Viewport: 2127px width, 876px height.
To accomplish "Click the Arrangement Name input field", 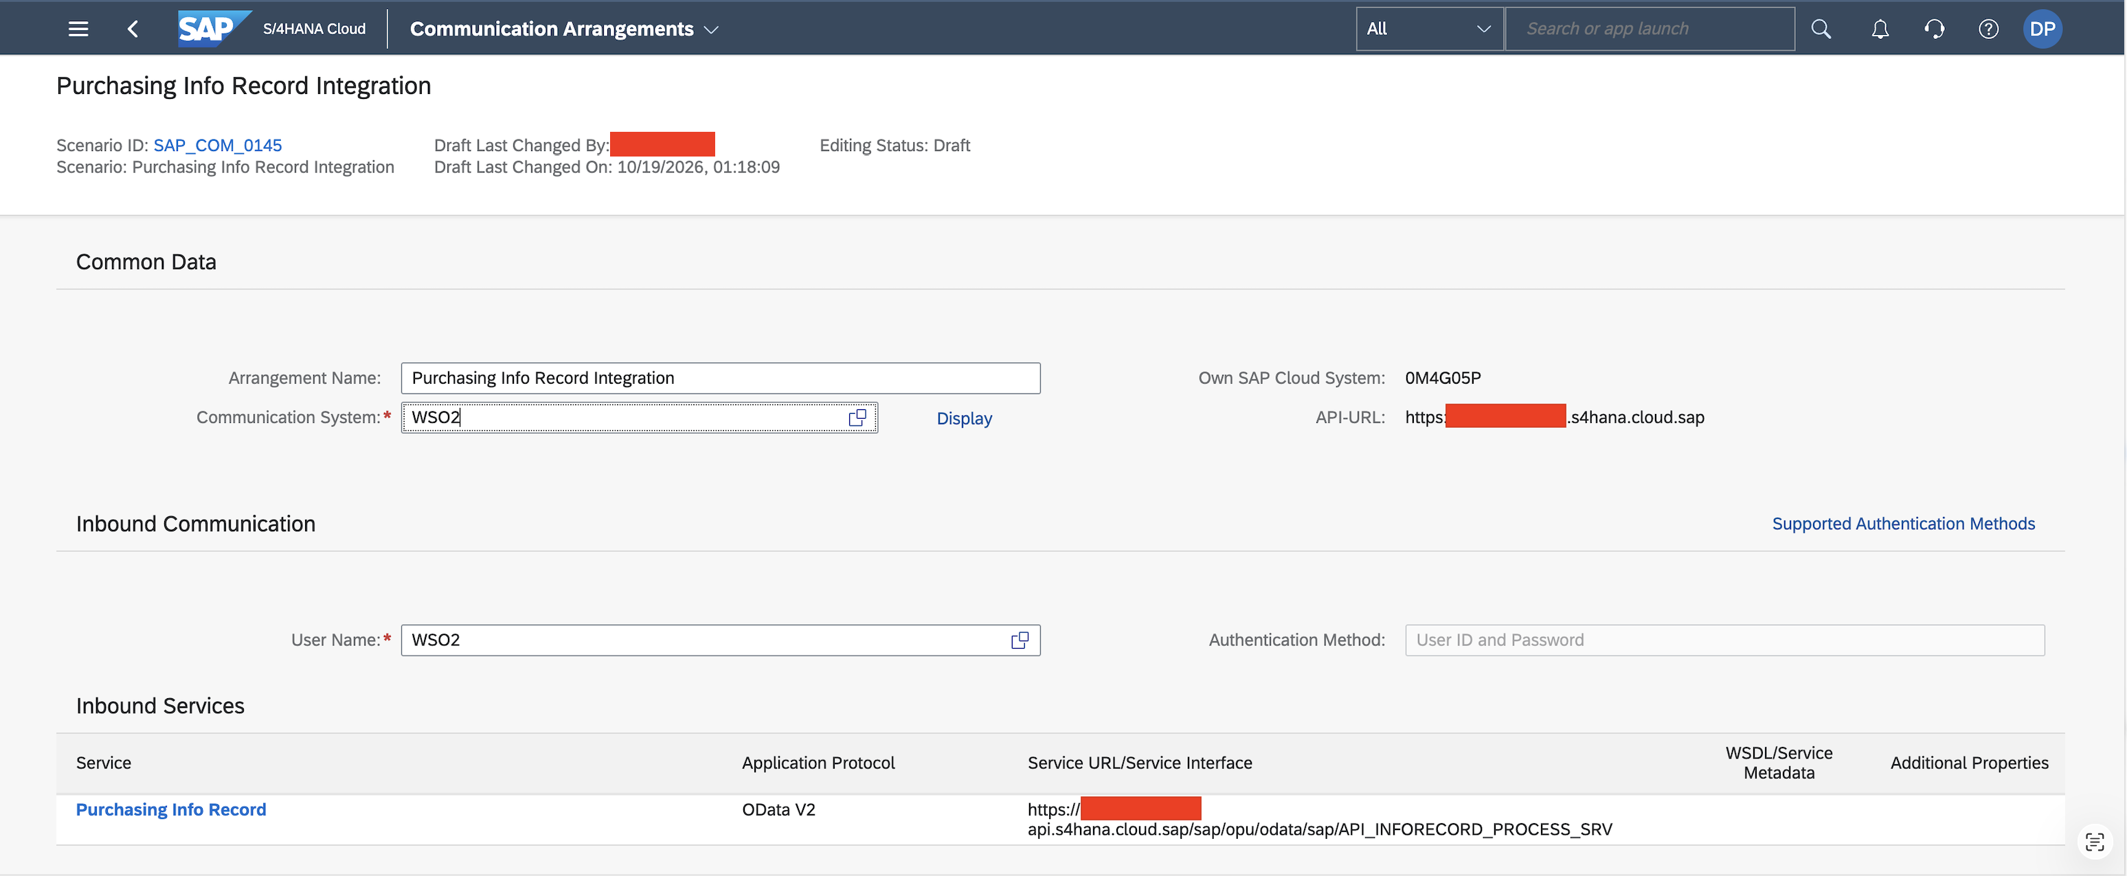I will tap(720, 378).
